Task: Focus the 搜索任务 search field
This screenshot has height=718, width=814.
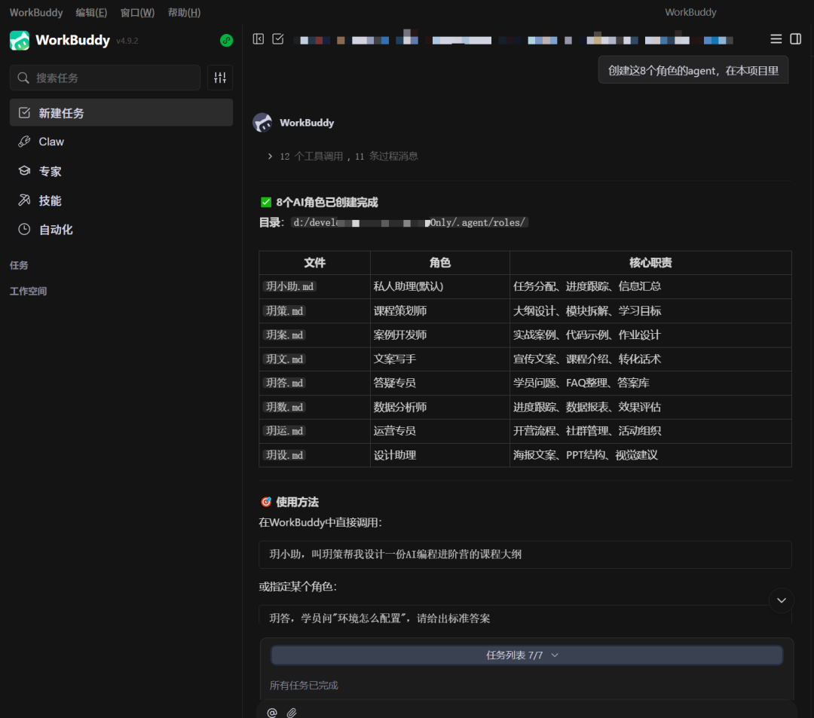Action: point(106,78)
